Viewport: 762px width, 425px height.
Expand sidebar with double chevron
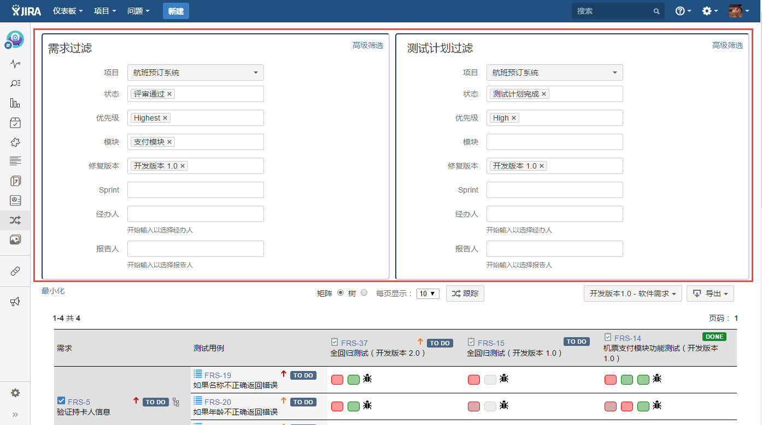(15, 415)
